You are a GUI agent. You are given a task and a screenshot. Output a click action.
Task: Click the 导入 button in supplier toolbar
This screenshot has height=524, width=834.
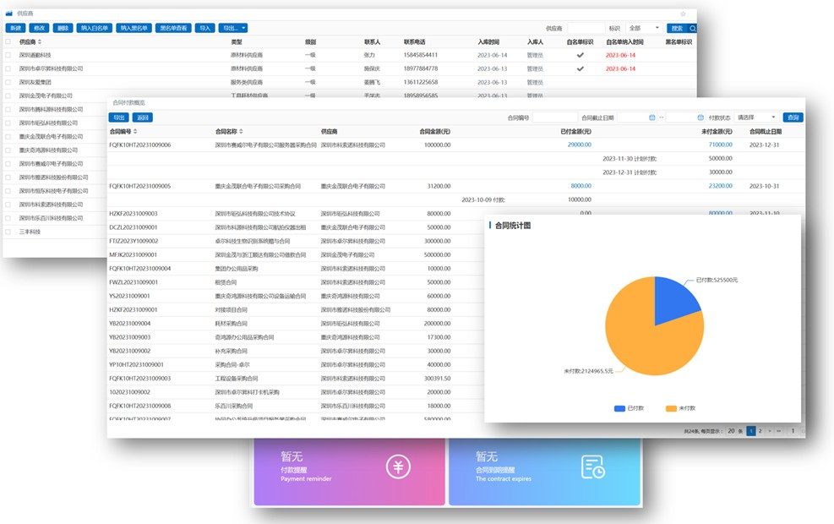point(204,28)
